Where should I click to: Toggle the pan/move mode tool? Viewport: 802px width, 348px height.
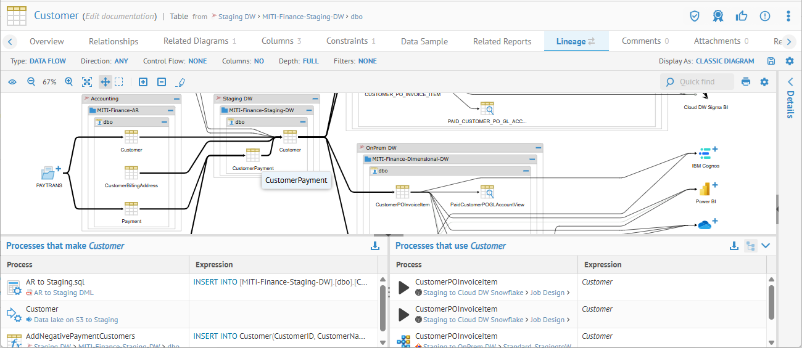[x=105, y=82]
